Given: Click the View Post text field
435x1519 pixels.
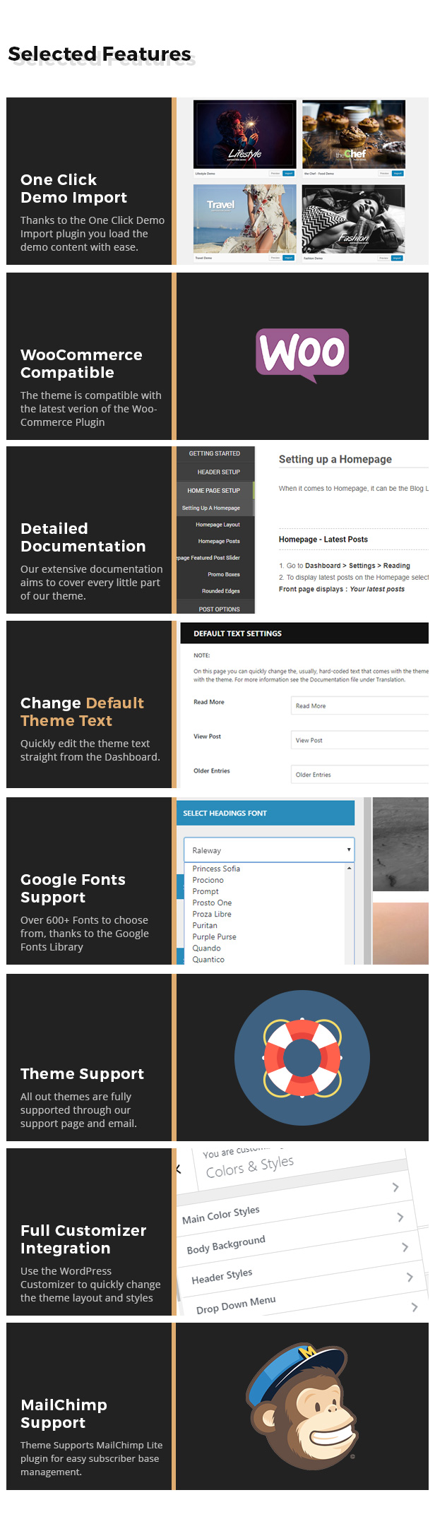Looking at the screenshot, I should (x=359, y=740).
